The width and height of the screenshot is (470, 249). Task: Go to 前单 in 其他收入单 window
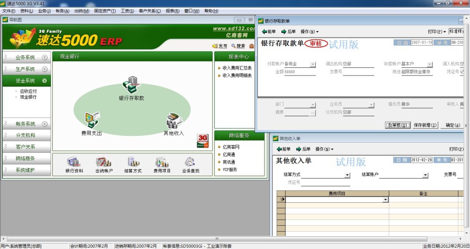click(284, 149)
